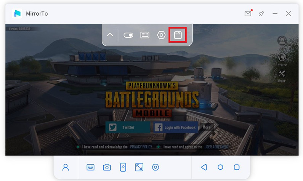Screen dimensions: 303x181
Task: Pin the MirrorTo window on top
Action: (x=261, y=13)
